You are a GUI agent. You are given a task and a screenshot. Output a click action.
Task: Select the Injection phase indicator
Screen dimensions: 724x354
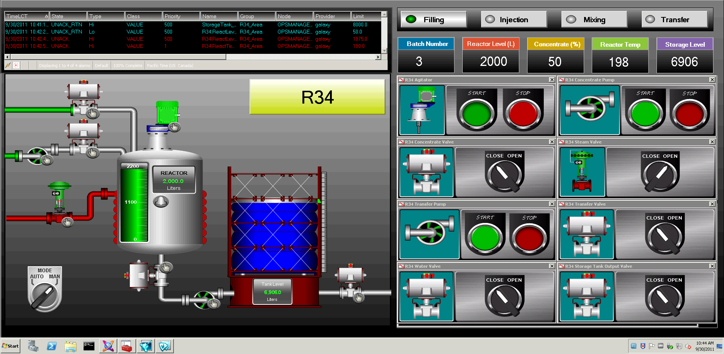point(514,19)
